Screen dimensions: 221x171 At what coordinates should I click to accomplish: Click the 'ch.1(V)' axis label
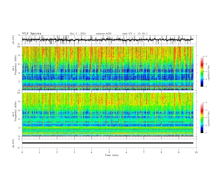(x=13, y=39)
